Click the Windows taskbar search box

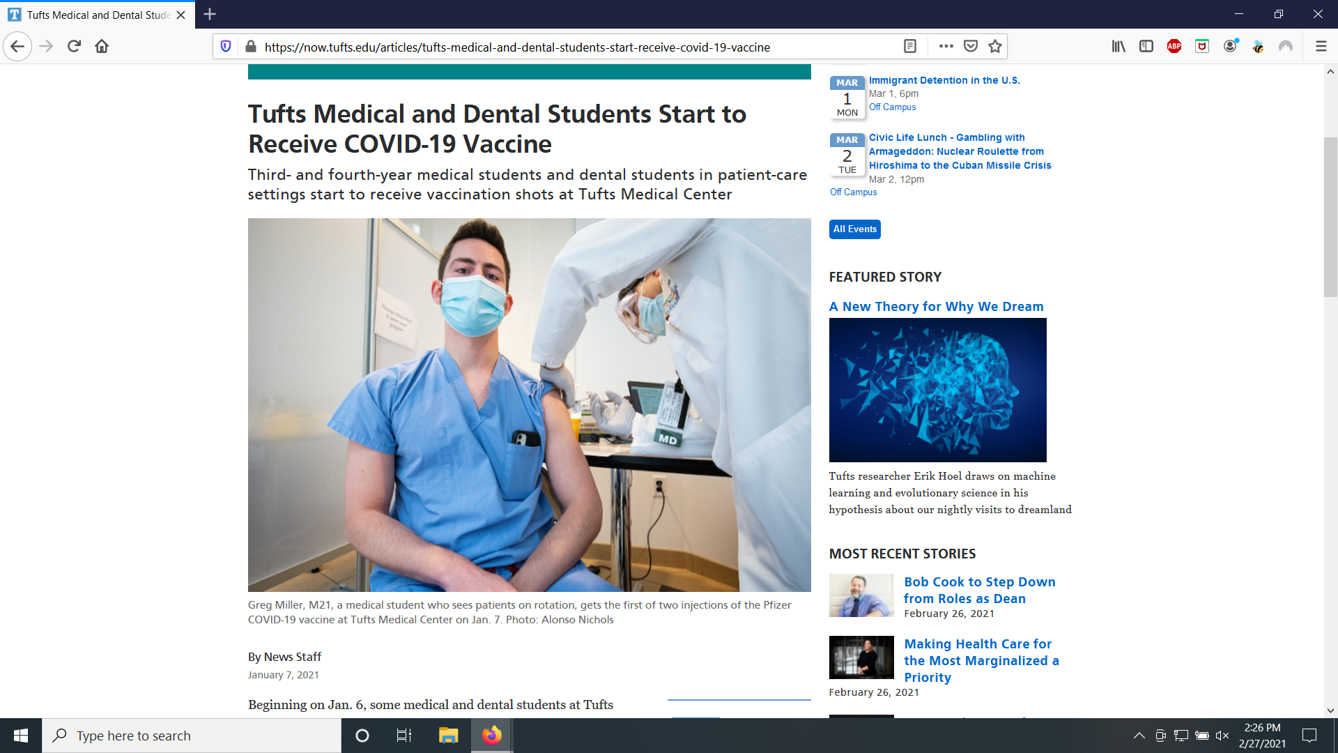pos(192,736)
